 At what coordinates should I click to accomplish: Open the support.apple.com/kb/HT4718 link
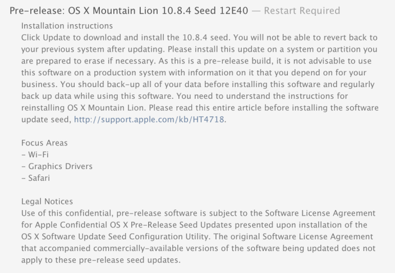(x=149, y=119)
